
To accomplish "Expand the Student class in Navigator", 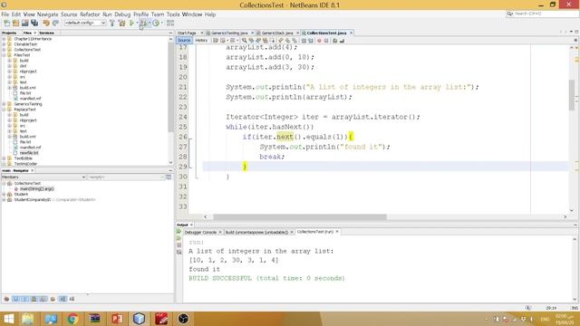I will tap(4, 194).
